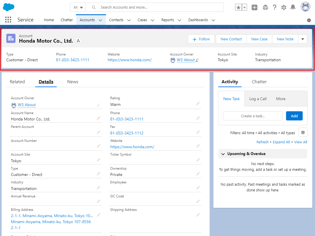Image resolution: width=315 pixels, height=236 pixels.
Task: Expand the Contacts tab dropdown chevron
Action: [x=129, y=20]
